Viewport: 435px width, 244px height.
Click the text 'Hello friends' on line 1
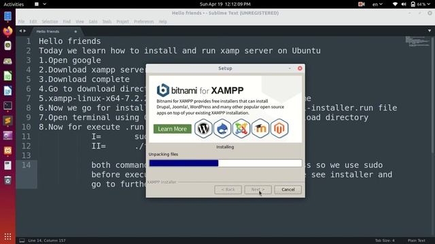coord(69,41)
